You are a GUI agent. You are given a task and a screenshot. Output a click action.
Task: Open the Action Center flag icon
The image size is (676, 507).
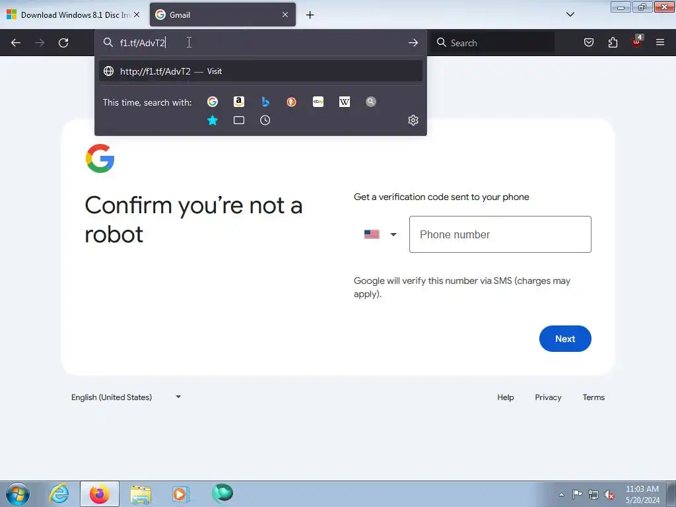577,494
